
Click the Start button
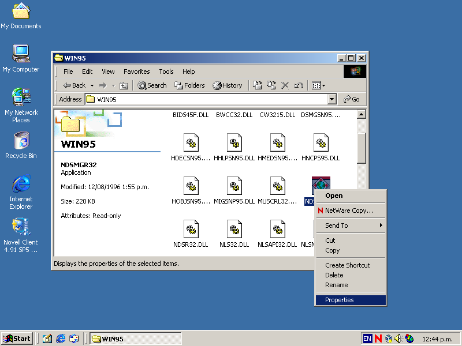tap(17, 339)
